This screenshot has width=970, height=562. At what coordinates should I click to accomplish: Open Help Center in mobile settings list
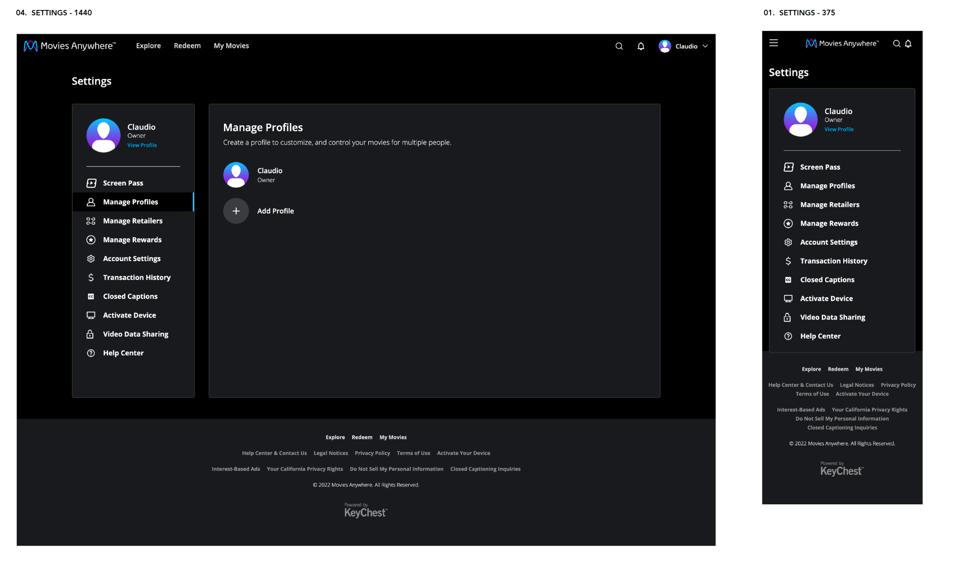point(820,336)
